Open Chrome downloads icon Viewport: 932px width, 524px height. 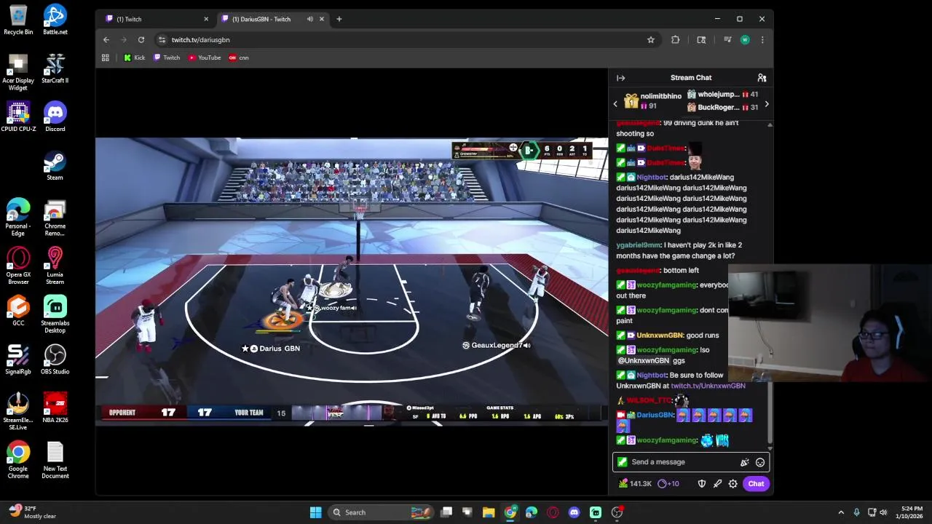click(x=727, y=40)
